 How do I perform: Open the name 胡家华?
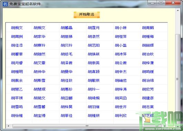pyautogui.click(x=39, y=37)
